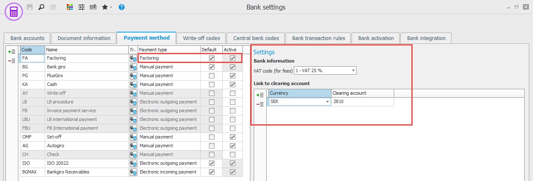
Task: Sort by the Name column header
Action: (87, 50)
